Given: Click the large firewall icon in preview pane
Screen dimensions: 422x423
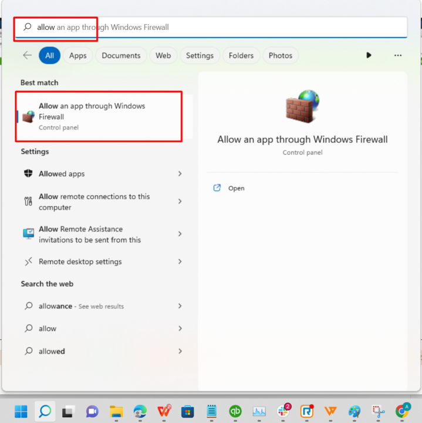Looking at the screenshot, I should coord(303,106).
